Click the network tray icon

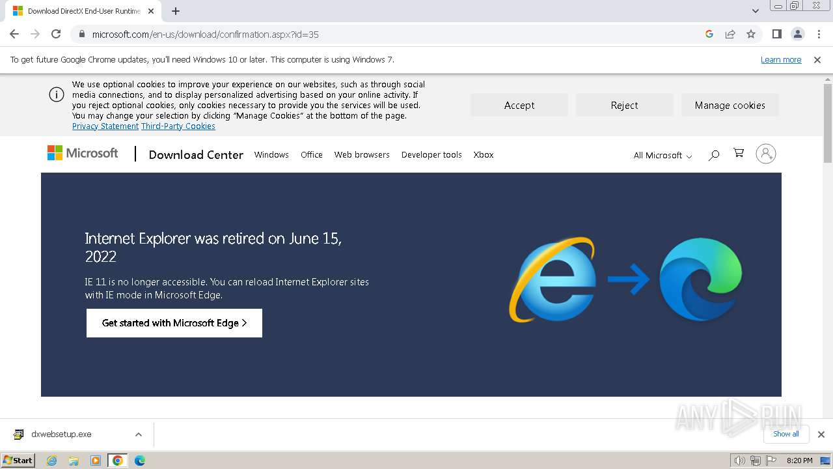click(x=756, y=461)
